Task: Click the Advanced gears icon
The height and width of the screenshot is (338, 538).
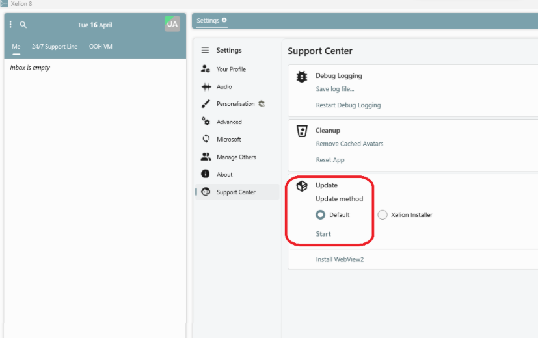Action: pyautogui.click(x=206, y=121)
